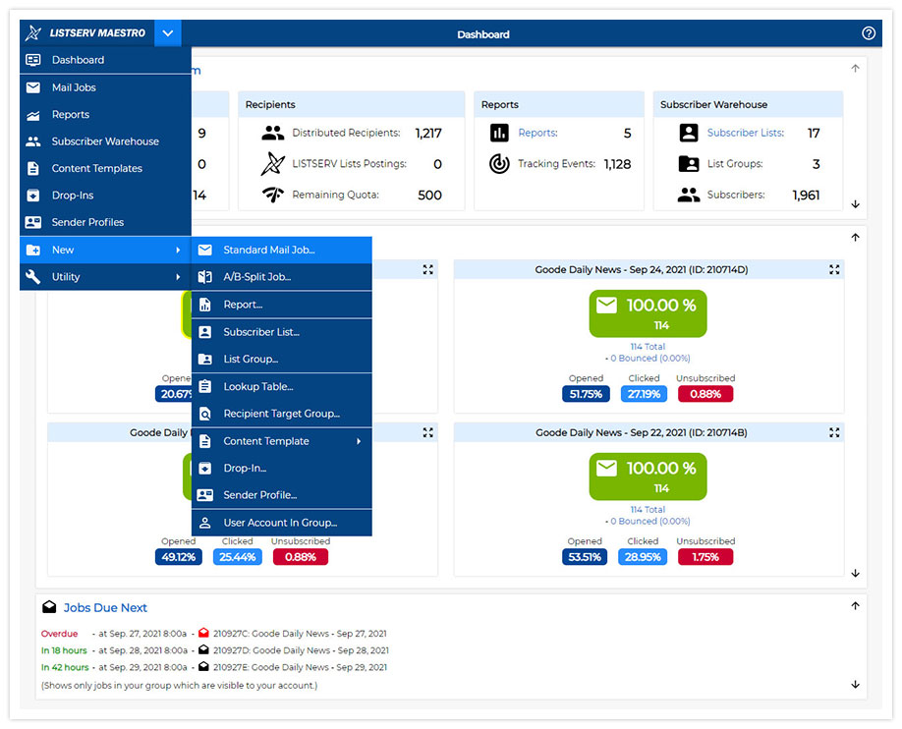Open the Subscriber Lists link
The image size is (902, 729).
[745, 133]
